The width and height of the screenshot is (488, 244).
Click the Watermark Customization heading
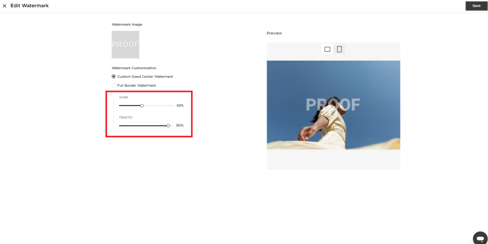pos(134,68)
